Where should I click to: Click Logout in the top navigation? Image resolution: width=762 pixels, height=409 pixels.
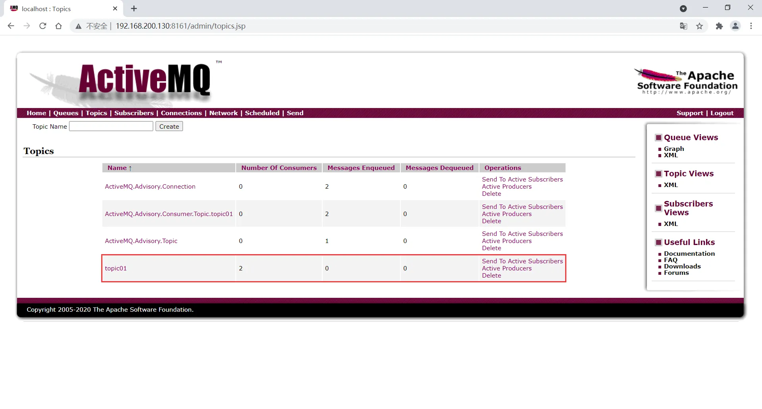[x=722, y=113]
